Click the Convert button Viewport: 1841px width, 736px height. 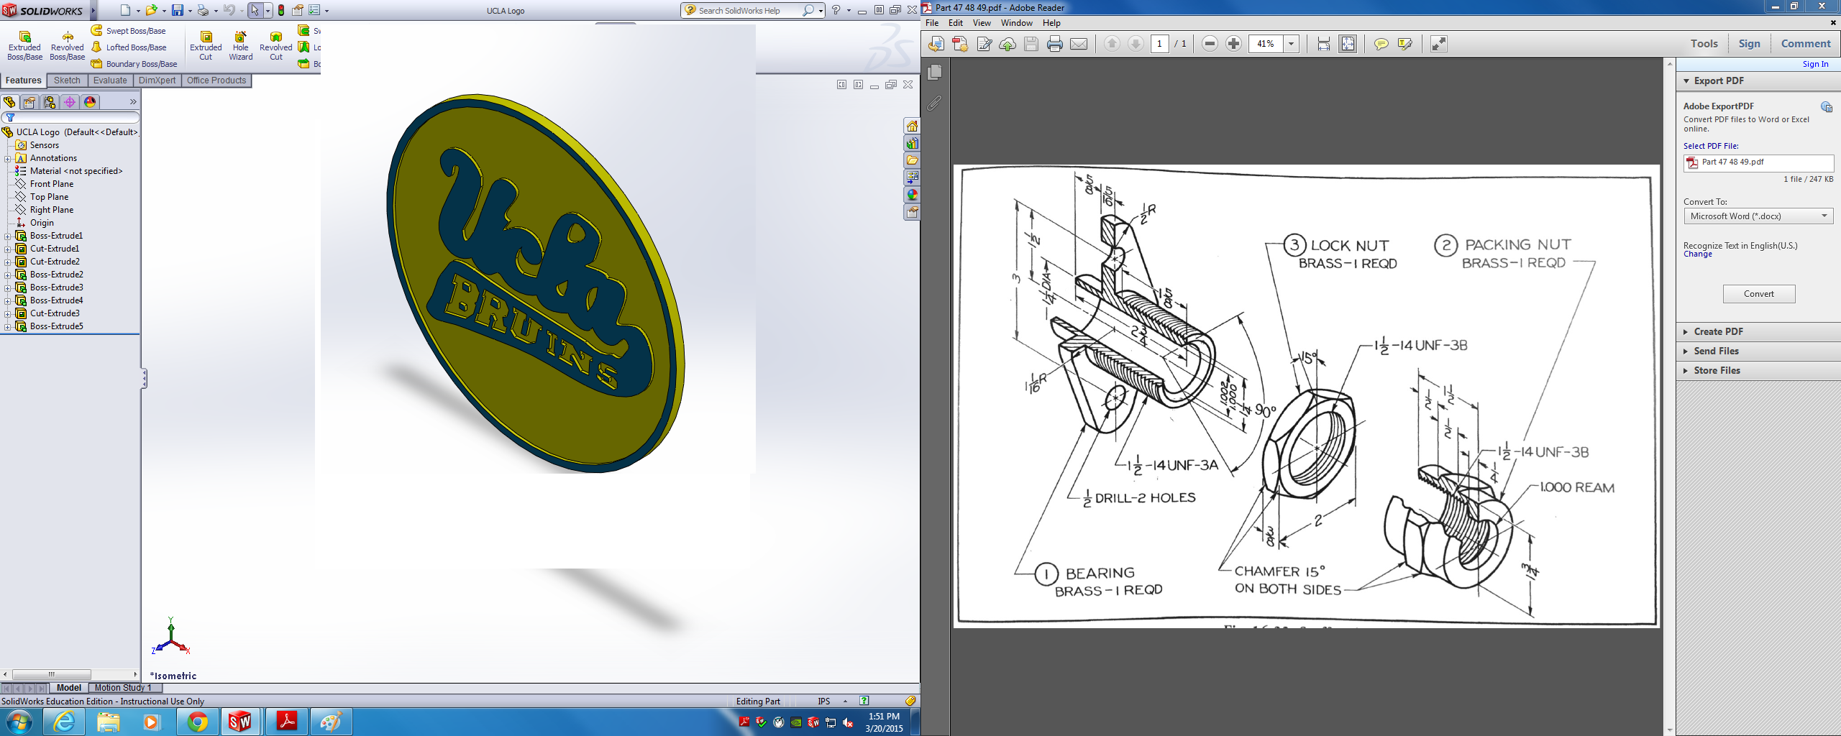tap(1759, 294)
